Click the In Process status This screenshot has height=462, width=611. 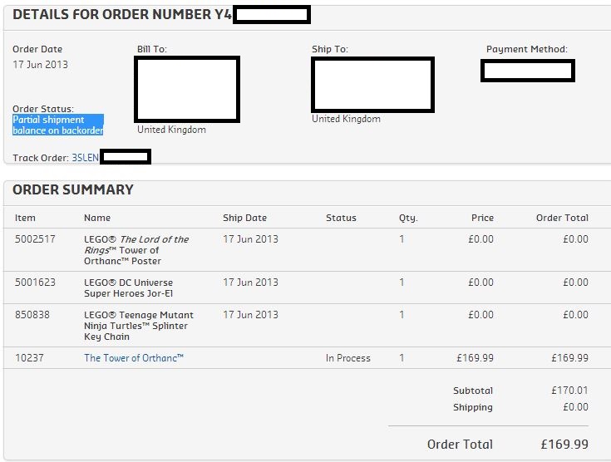point(347,358)
